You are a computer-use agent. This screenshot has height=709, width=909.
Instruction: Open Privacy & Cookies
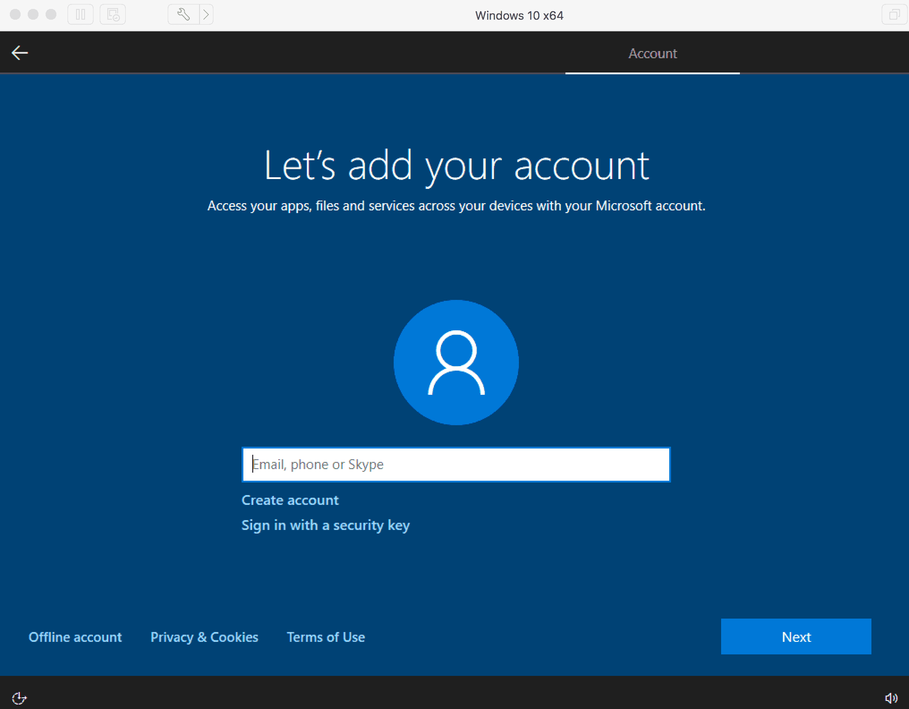tap(204, 637)
